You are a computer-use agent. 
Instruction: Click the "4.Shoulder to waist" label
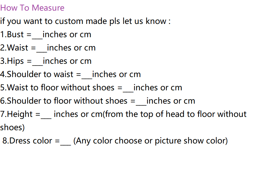[x=37, y=74]
